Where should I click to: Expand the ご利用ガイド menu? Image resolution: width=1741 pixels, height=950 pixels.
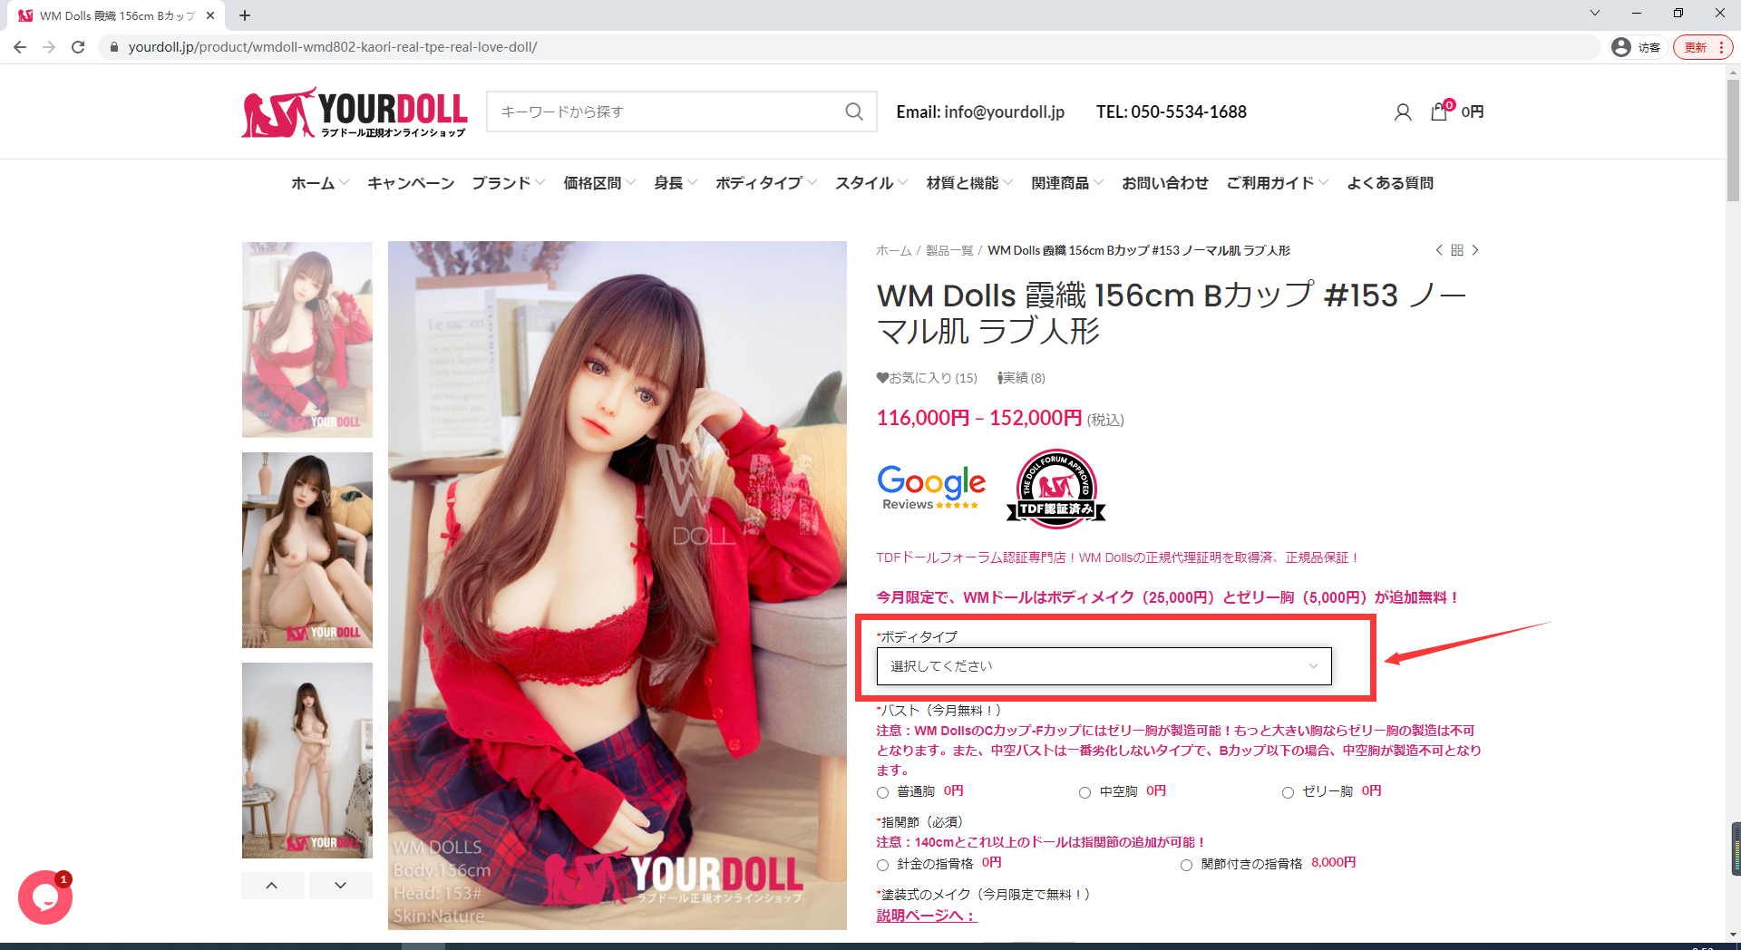pos(1278,183)
